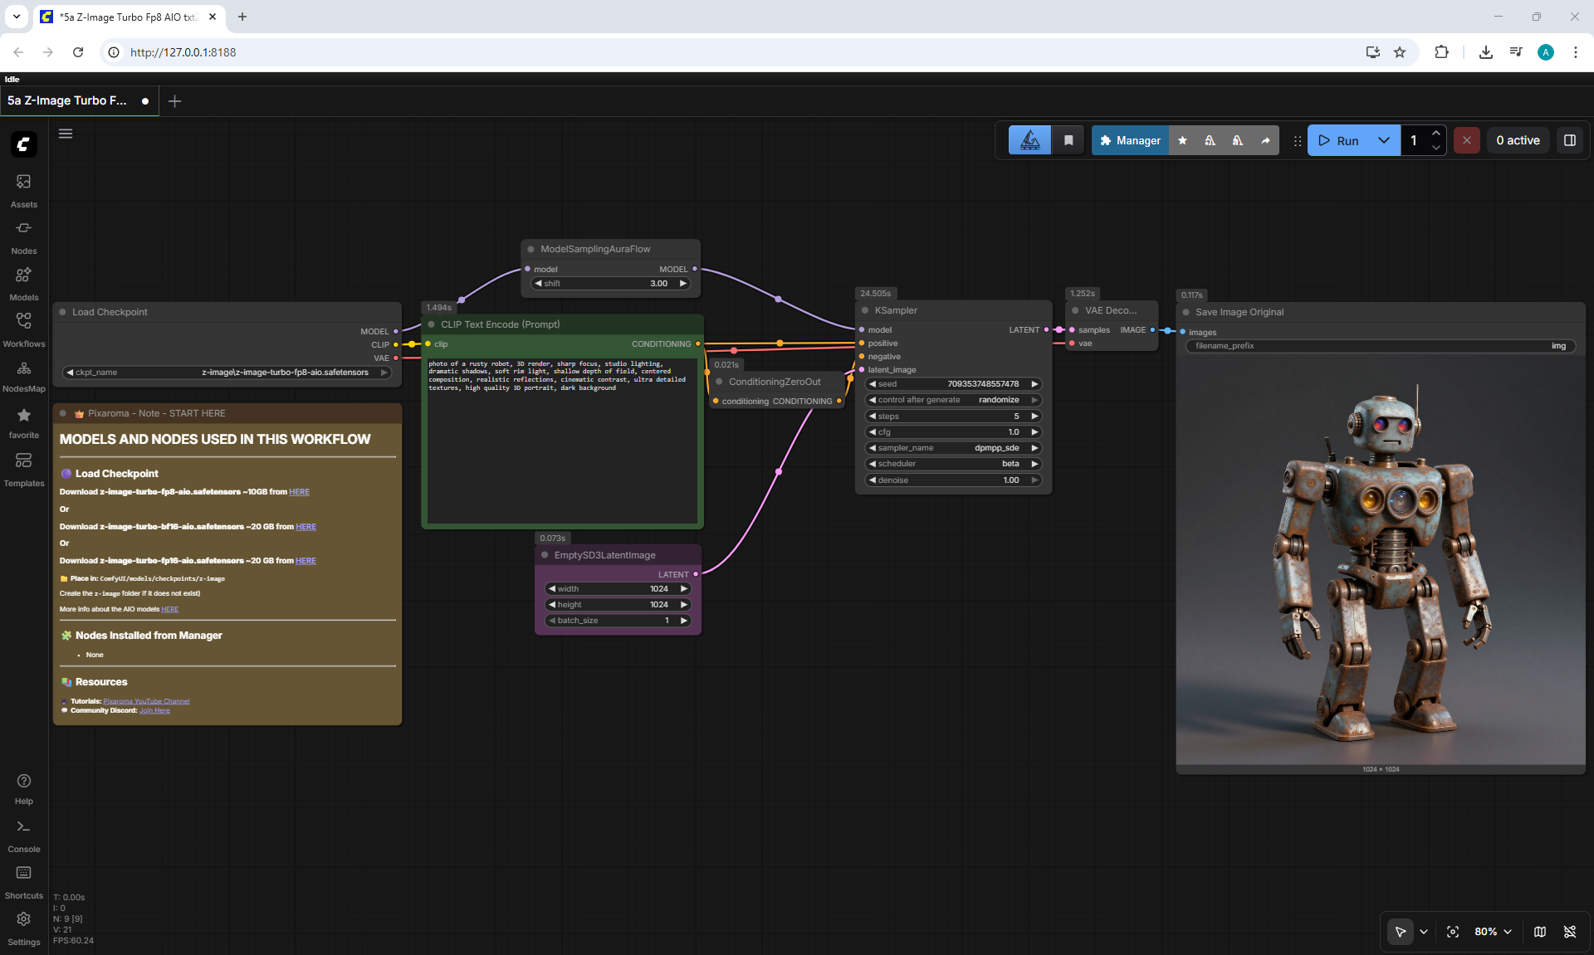Open the Nodes library panel
Viewport: 1594px width, 955px height.
pyautogui.click(x=23, y=237)
